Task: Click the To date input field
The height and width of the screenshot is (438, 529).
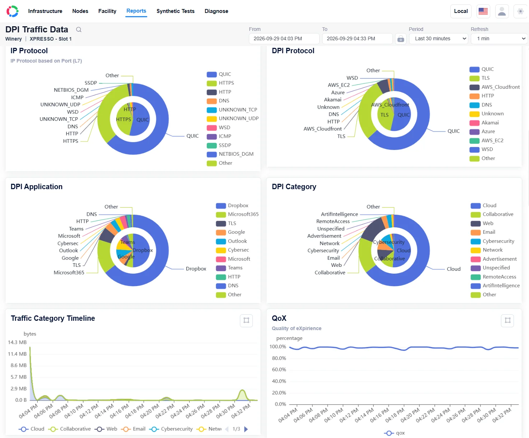Action: click(357, 39)
